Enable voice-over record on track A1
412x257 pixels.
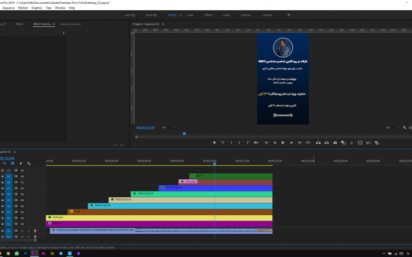tap(35, 231)
